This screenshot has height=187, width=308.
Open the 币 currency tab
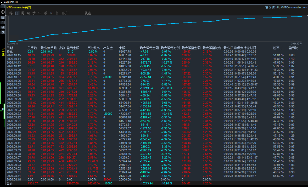click(x=45, y=13)
